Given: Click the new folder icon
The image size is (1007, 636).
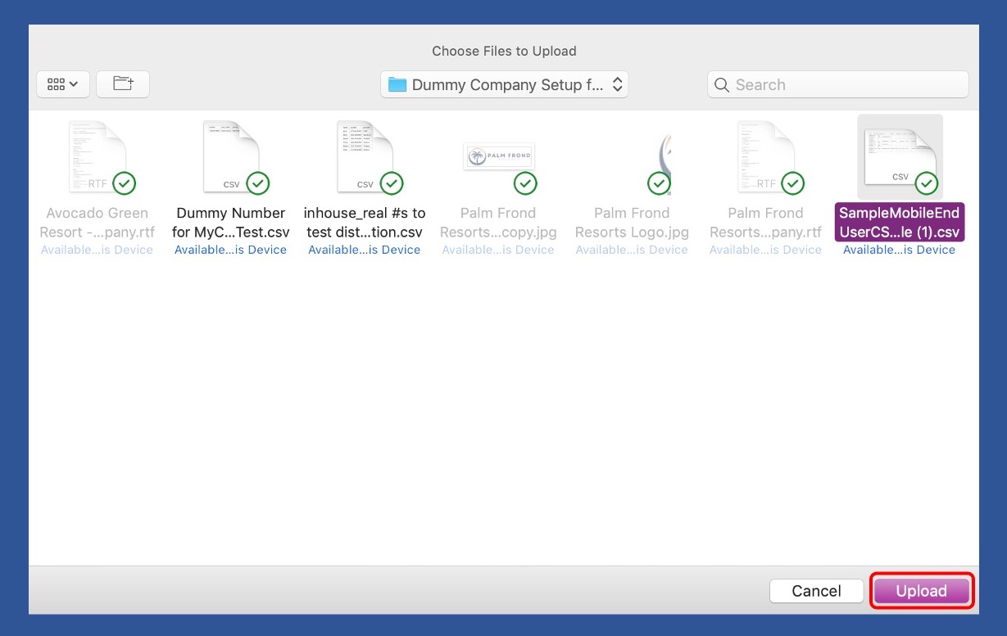Looking at the screenshot, I should 123,84.
